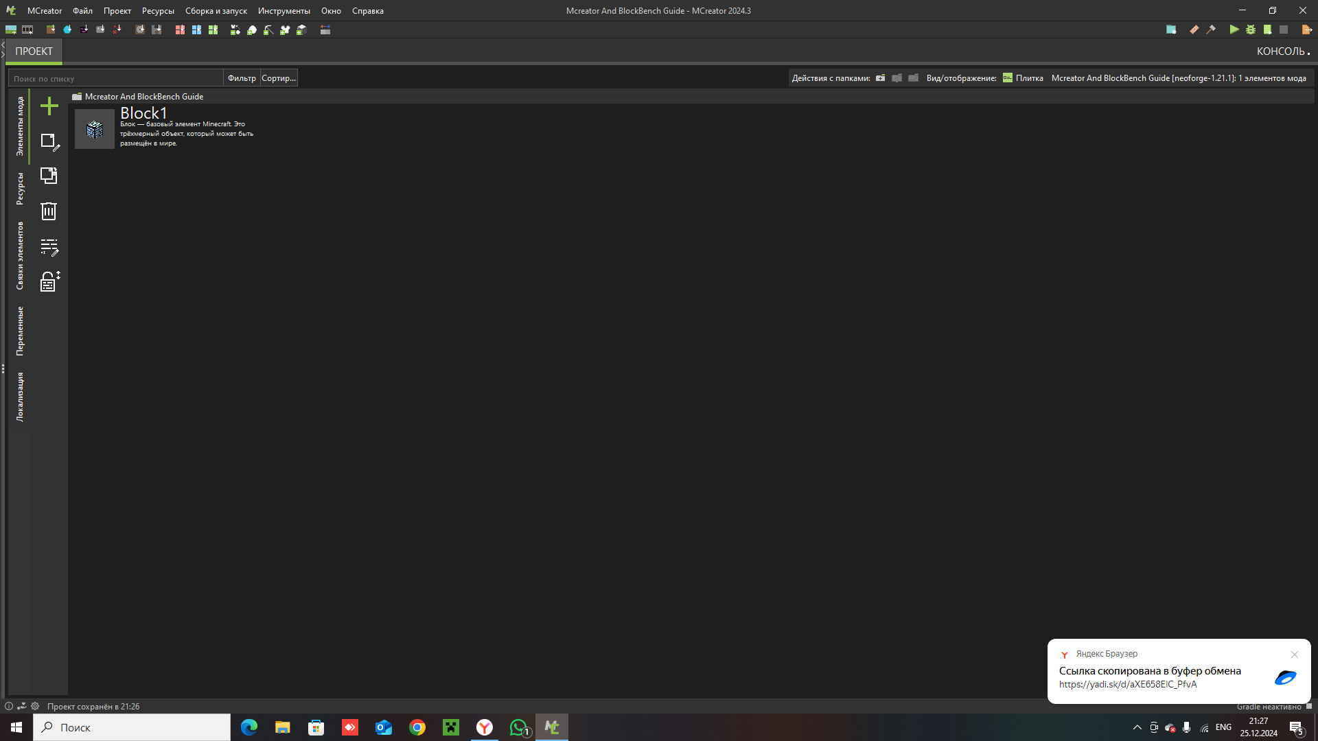The image size is (1318, 741).
Task: Switch to the КОНСОЛЬ tab
Action: tap(1281, 50)
